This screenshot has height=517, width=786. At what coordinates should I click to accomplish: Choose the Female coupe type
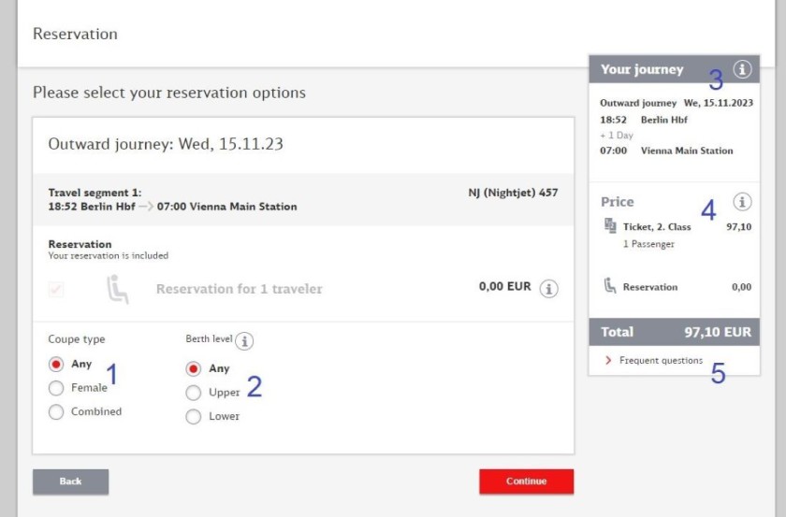click(x=56, y=388)
